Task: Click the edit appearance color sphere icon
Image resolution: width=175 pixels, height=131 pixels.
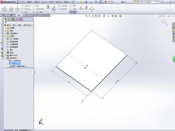Action: point(113,16)
